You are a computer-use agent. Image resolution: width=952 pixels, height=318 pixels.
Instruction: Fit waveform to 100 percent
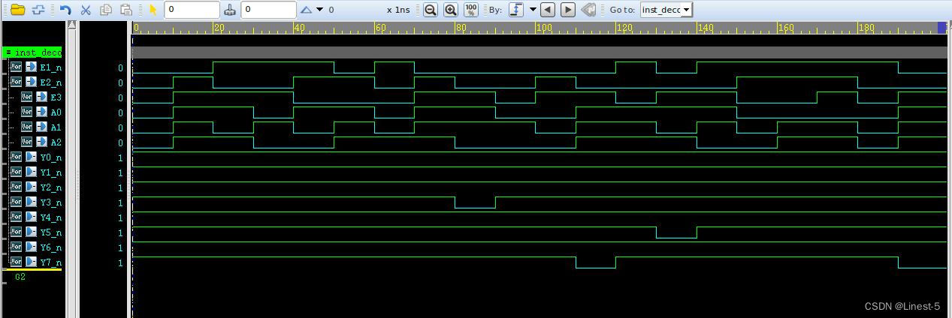(471, 10)
